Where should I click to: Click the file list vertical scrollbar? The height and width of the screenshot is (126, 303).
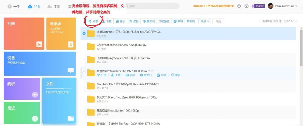pyautogui.click(x=301, y=48)
